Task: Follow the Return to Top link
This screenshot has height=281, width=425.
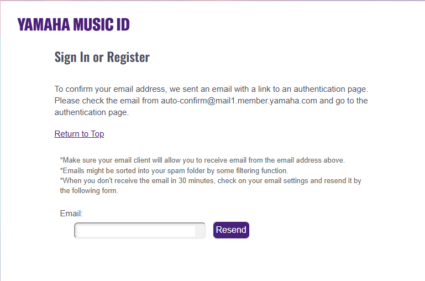Action: coord(79,134)
